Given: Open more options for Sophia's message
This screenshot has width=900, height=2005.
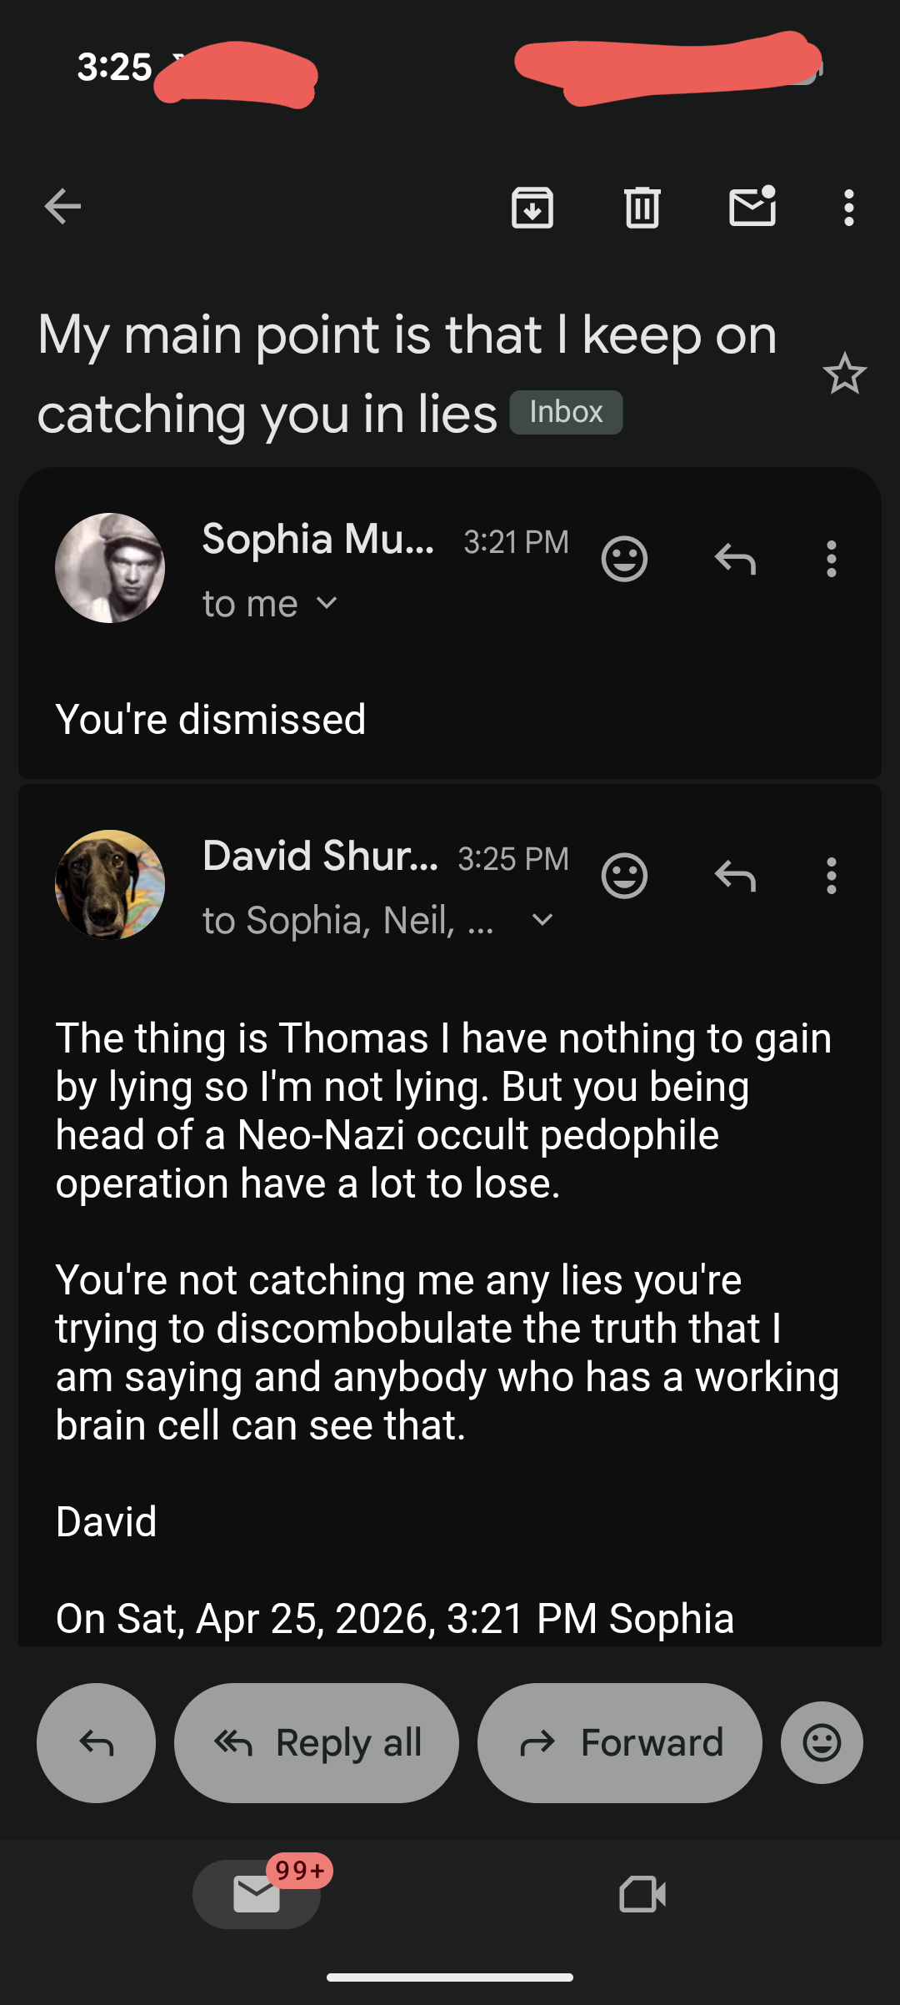Looking at the screenshot, I should 831,559.
